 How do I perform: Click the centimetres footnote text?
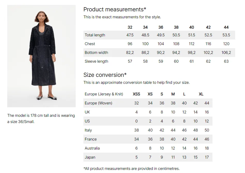tap(132, 169)
